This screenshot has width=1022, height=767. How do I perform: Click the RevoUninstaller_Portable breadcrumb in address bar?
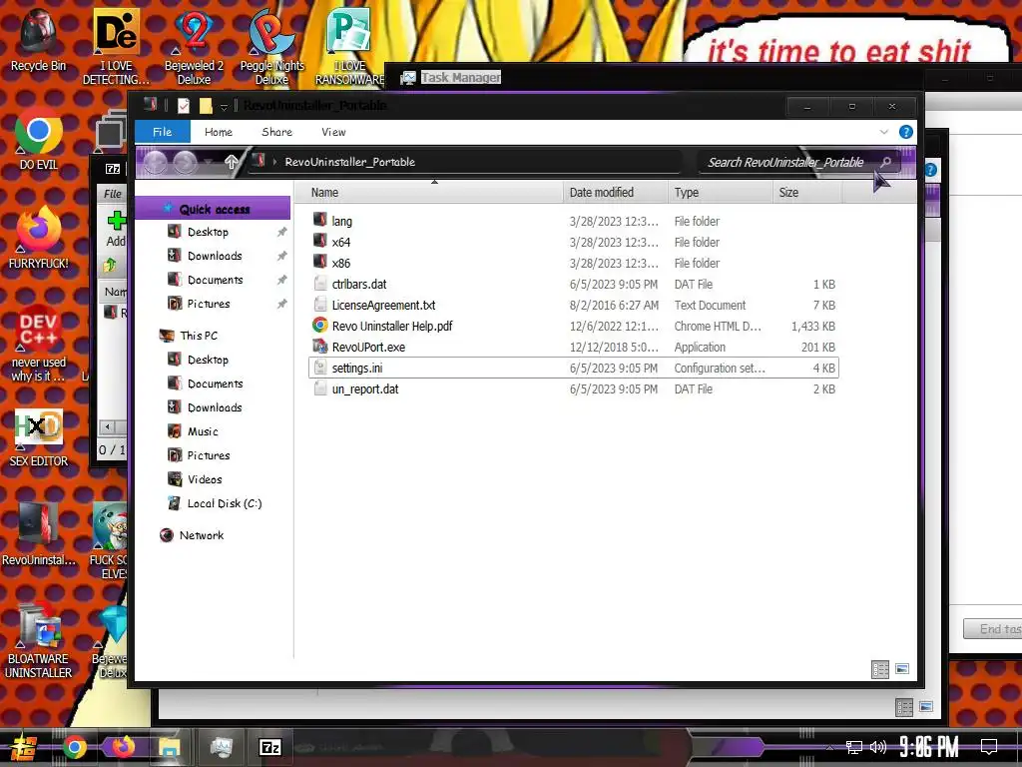(x=349, y=162)
